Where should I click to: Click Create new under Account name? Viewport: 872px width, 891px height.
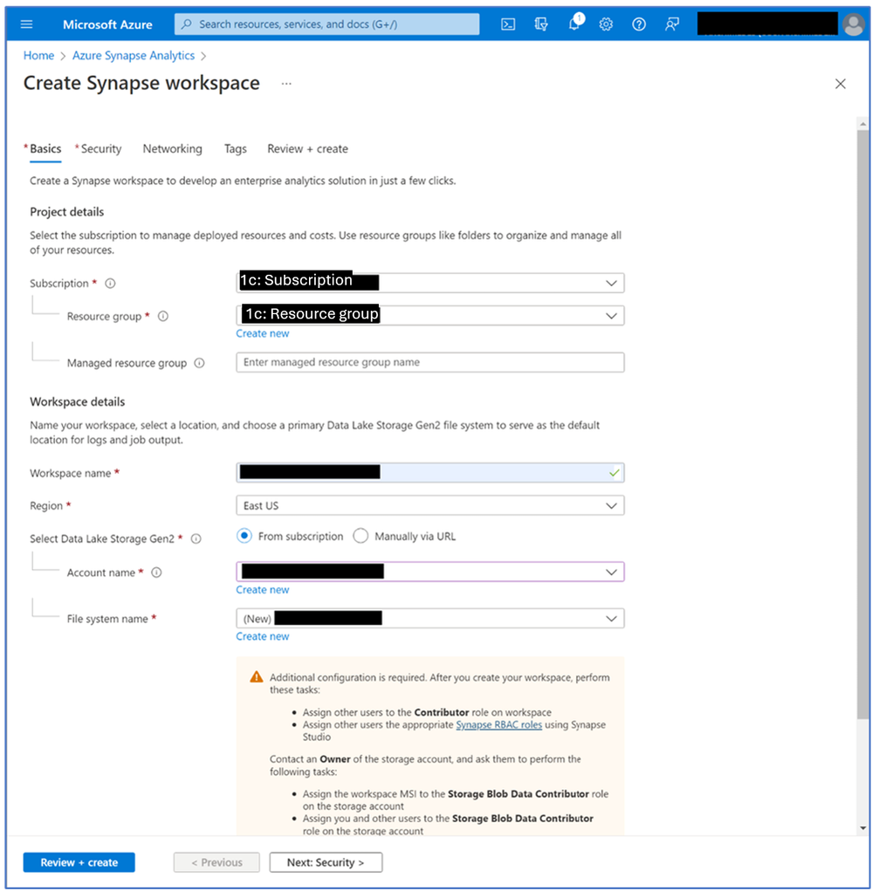263,590
